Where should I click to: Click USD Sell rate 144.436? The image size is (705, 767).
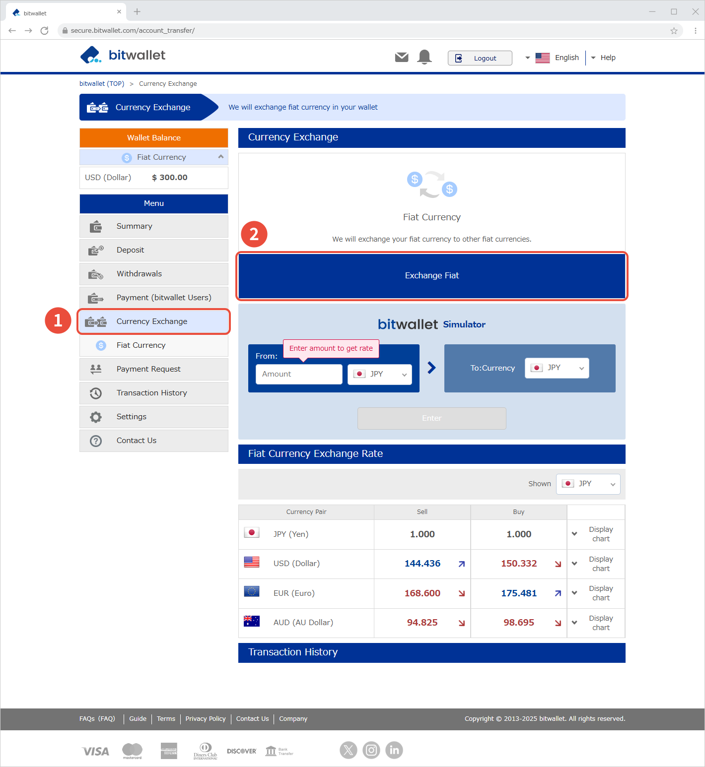[423, 564]
